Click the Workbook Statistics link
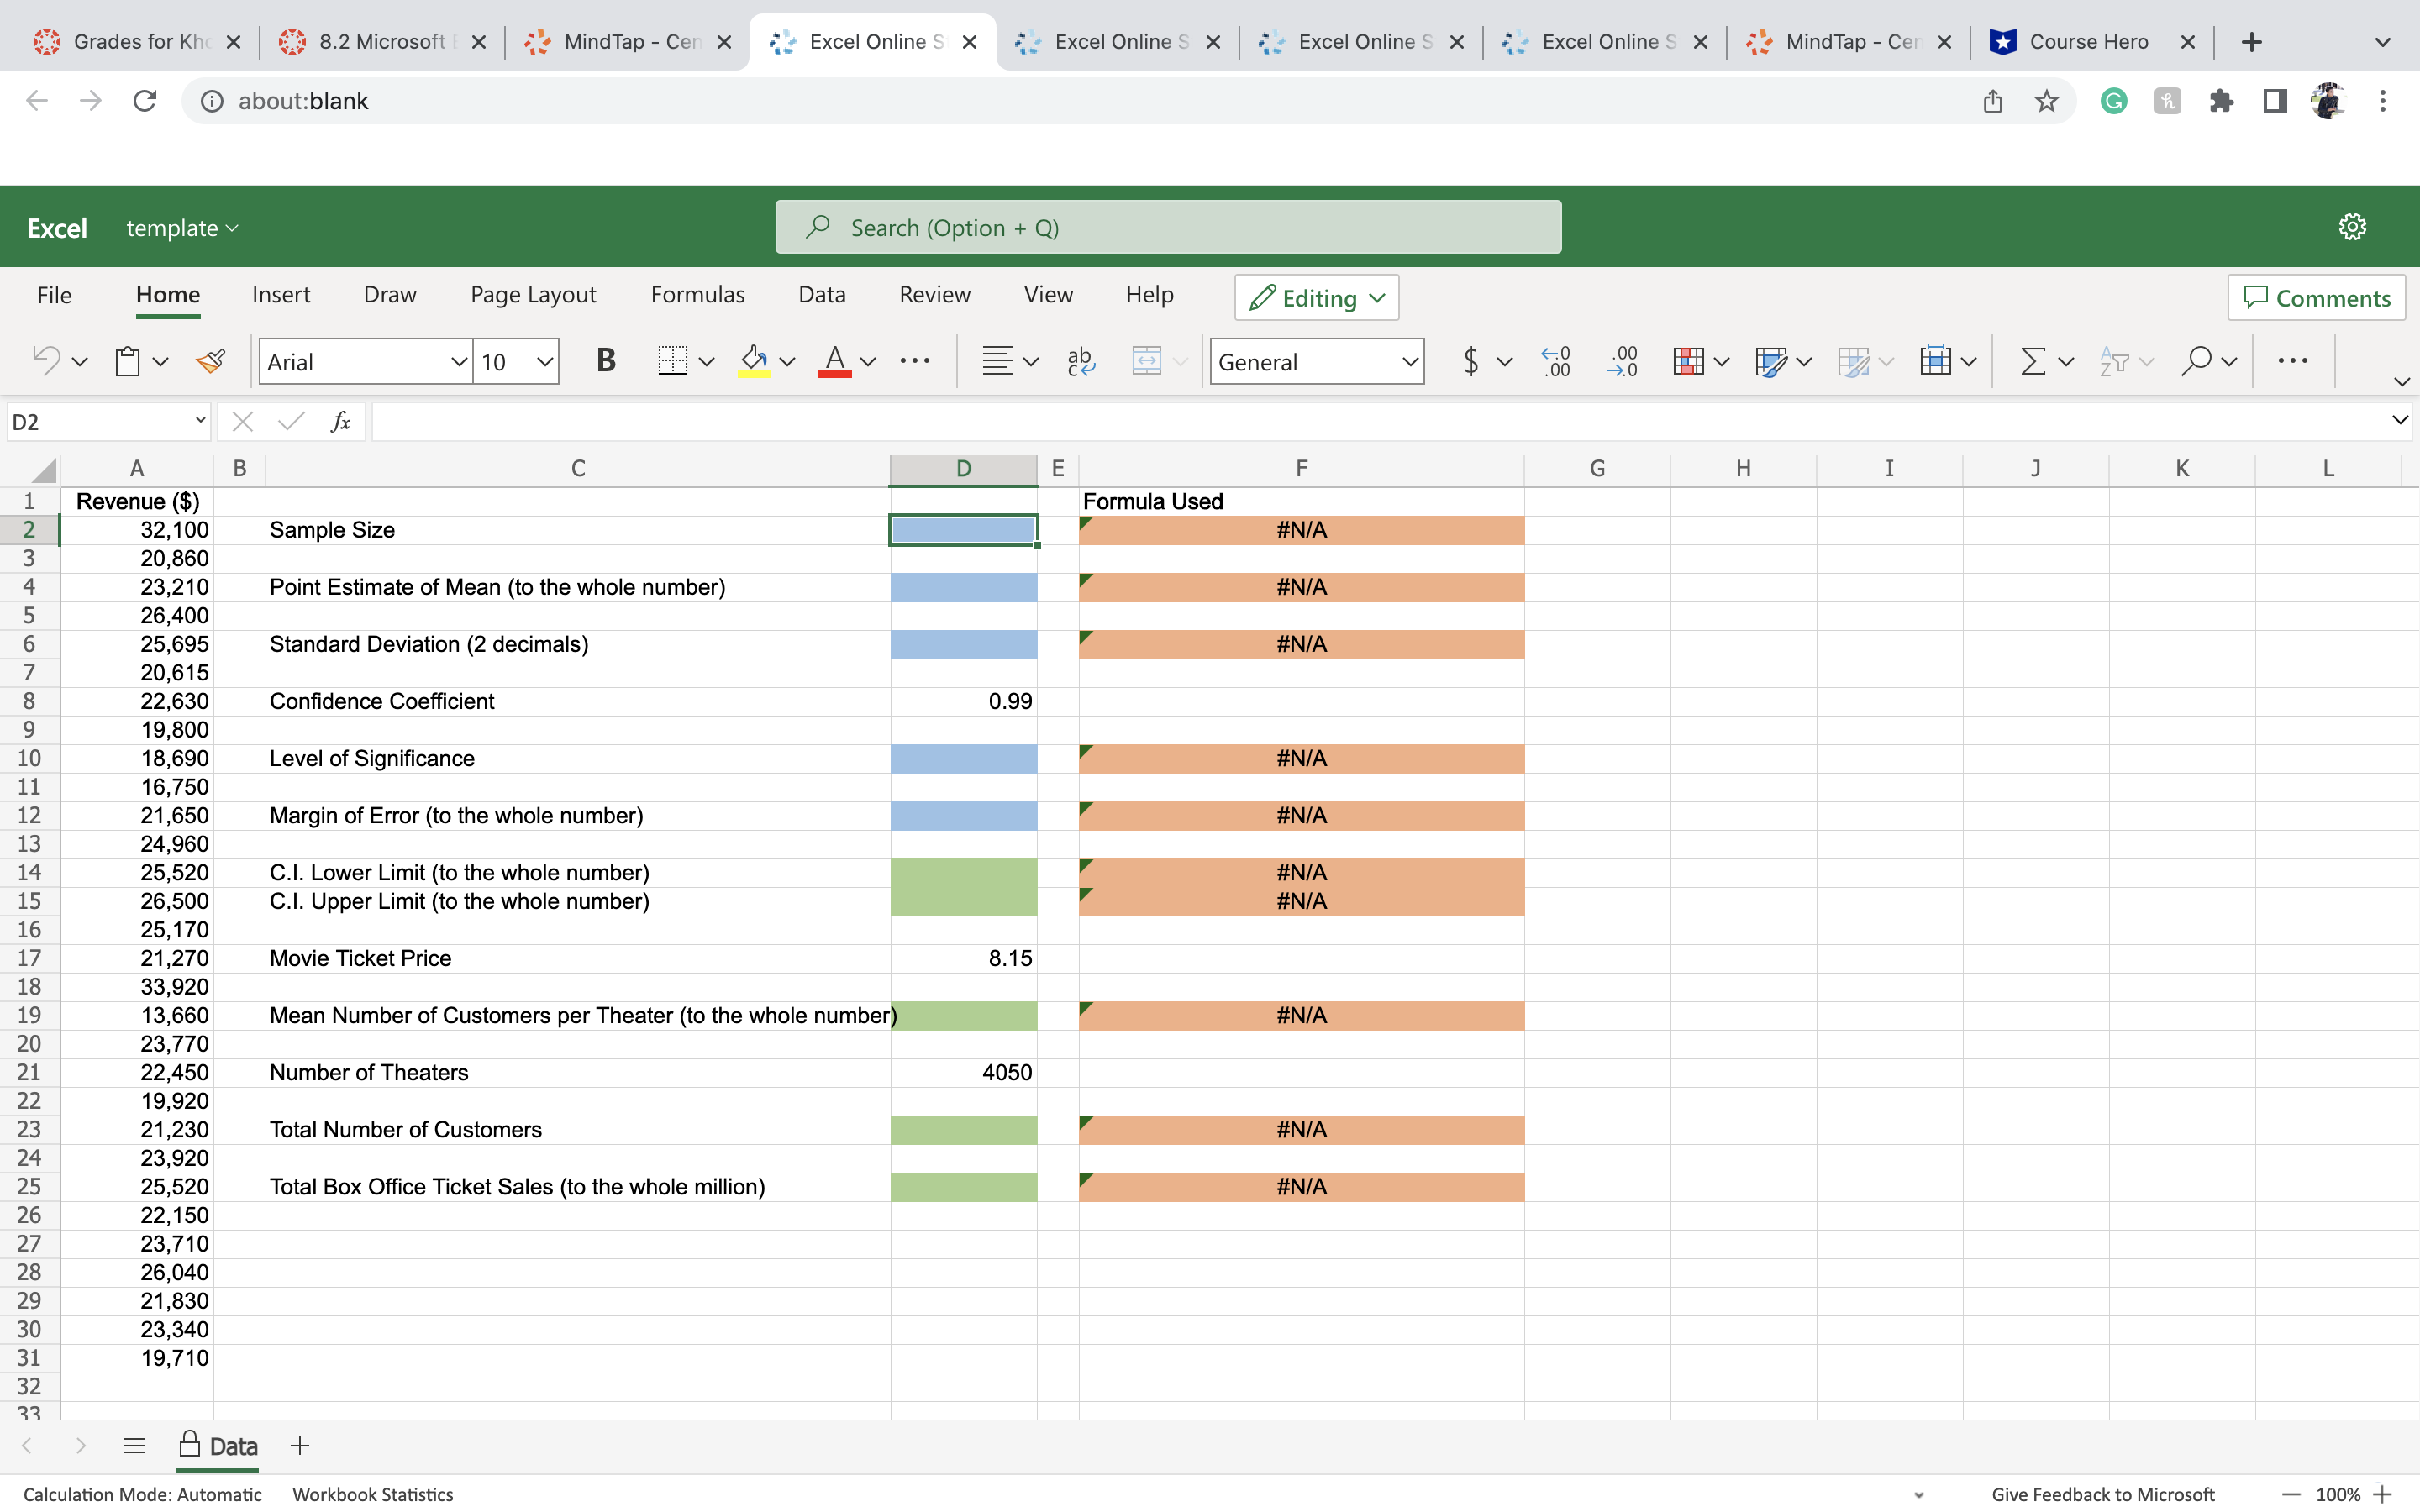 click(372, 1494)
